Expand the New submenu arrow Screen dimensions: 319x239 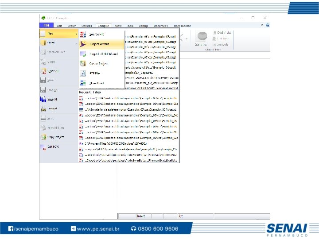coord(76,34)
